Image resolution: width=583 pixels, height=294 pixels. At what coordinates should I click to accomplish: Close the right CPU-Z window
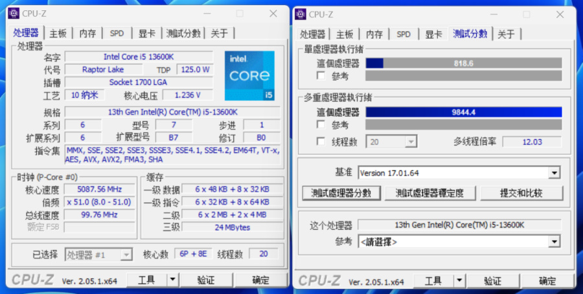point(560,14)
